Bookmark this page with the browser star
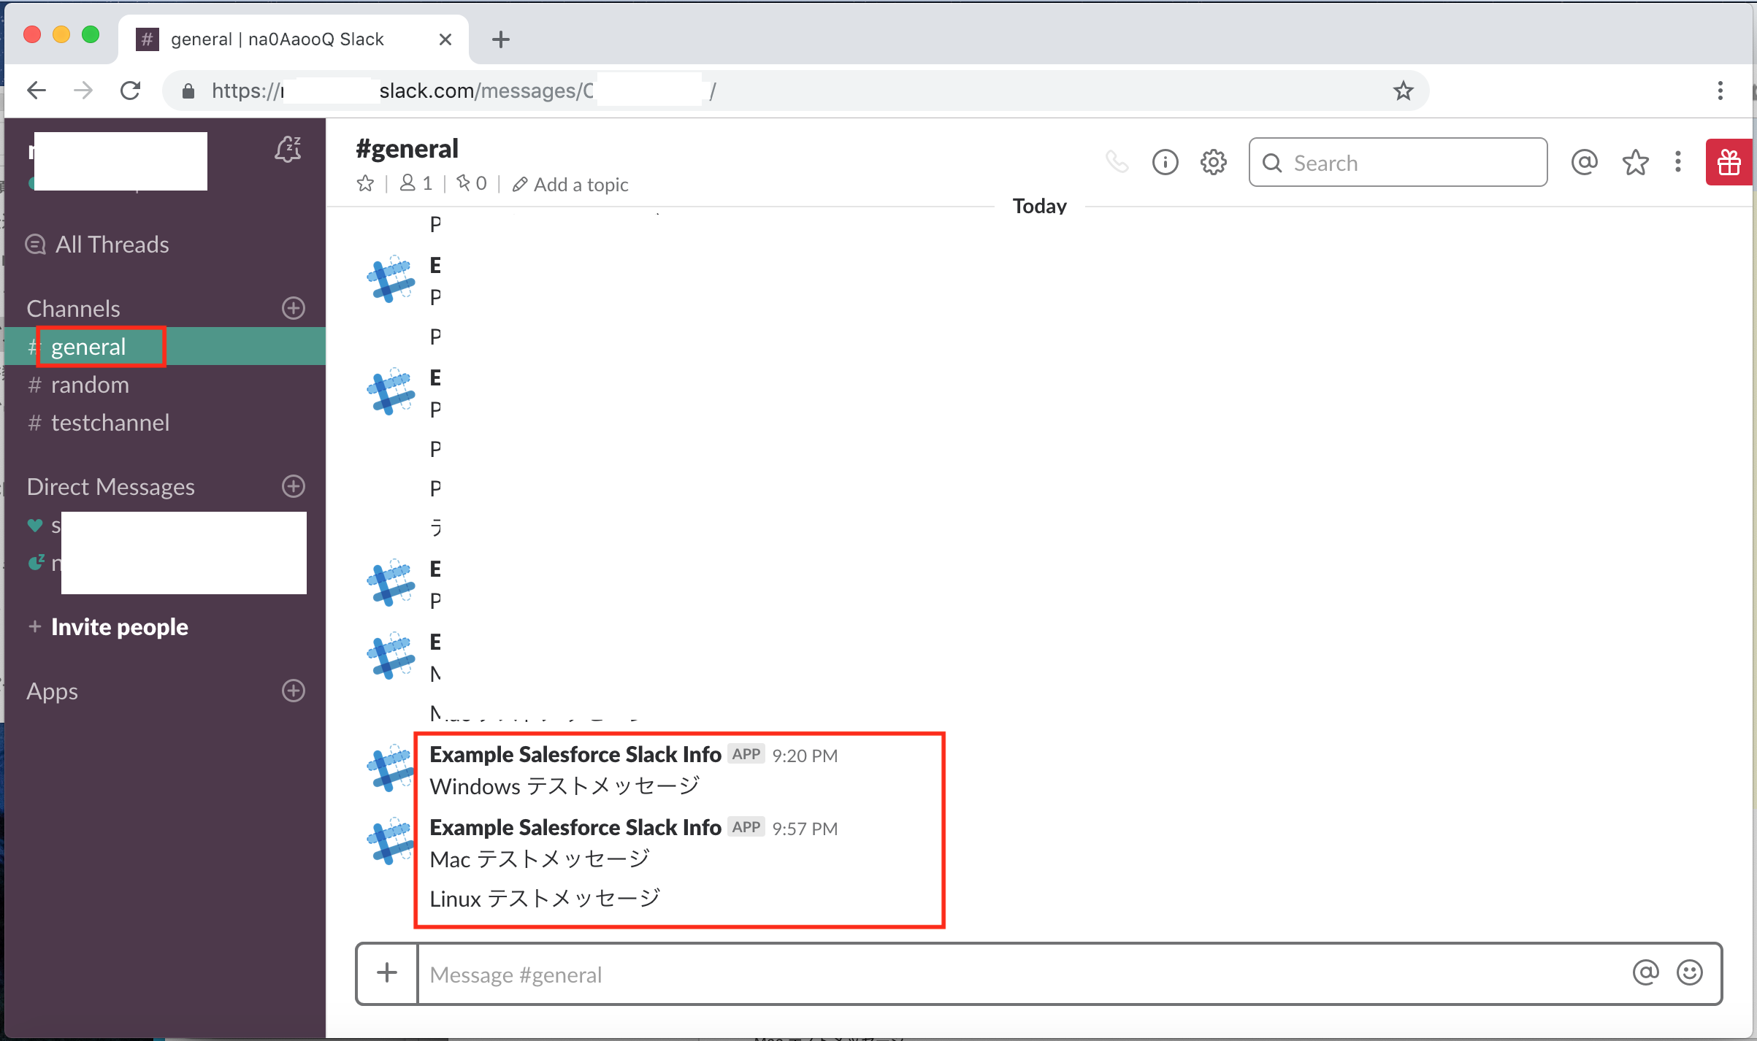Screen dimensions: 1757x1041 point(1403,90)
